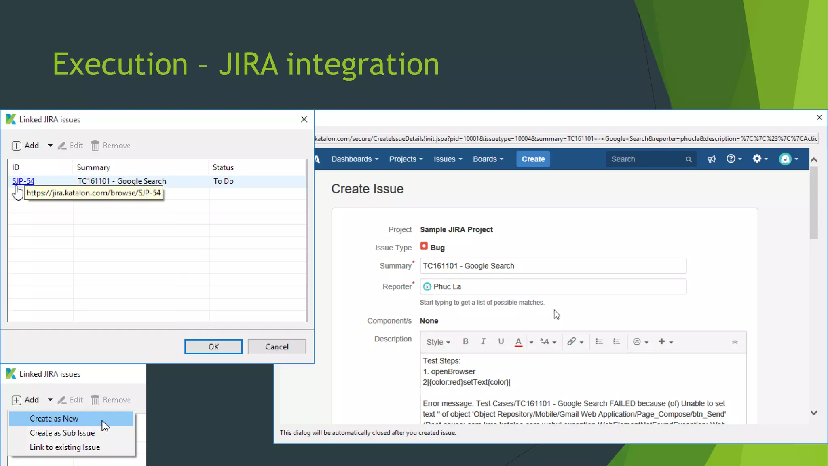Click Remove in the upper Linked JIRA issues toolbar
The height and width of the screenshot is (466, 828).
(x=111, y=146)
